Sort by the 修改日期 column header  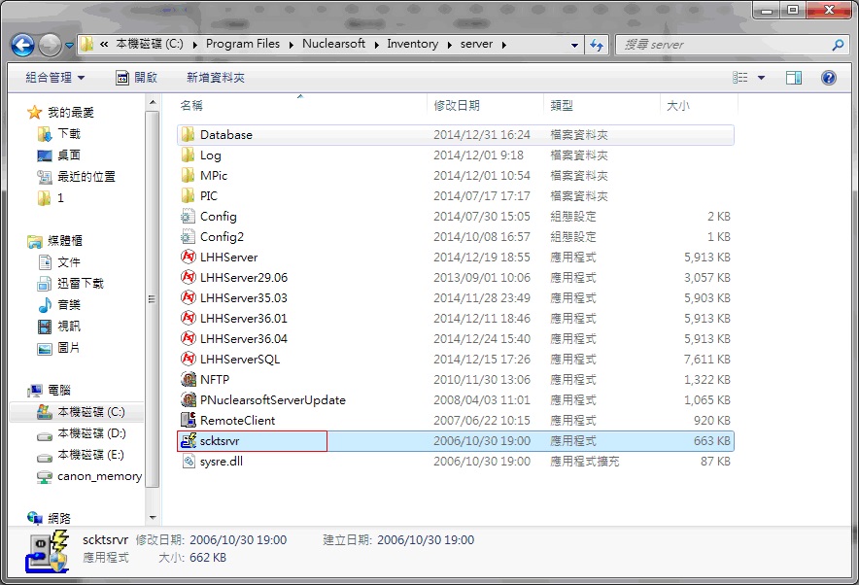point(457,105)
